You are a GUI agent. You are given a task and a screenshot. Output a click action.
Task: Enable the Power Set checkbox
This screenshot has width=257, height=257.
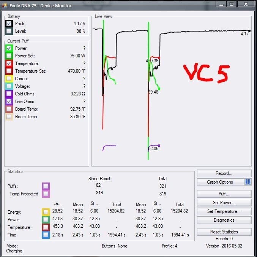tap(9, 56)
